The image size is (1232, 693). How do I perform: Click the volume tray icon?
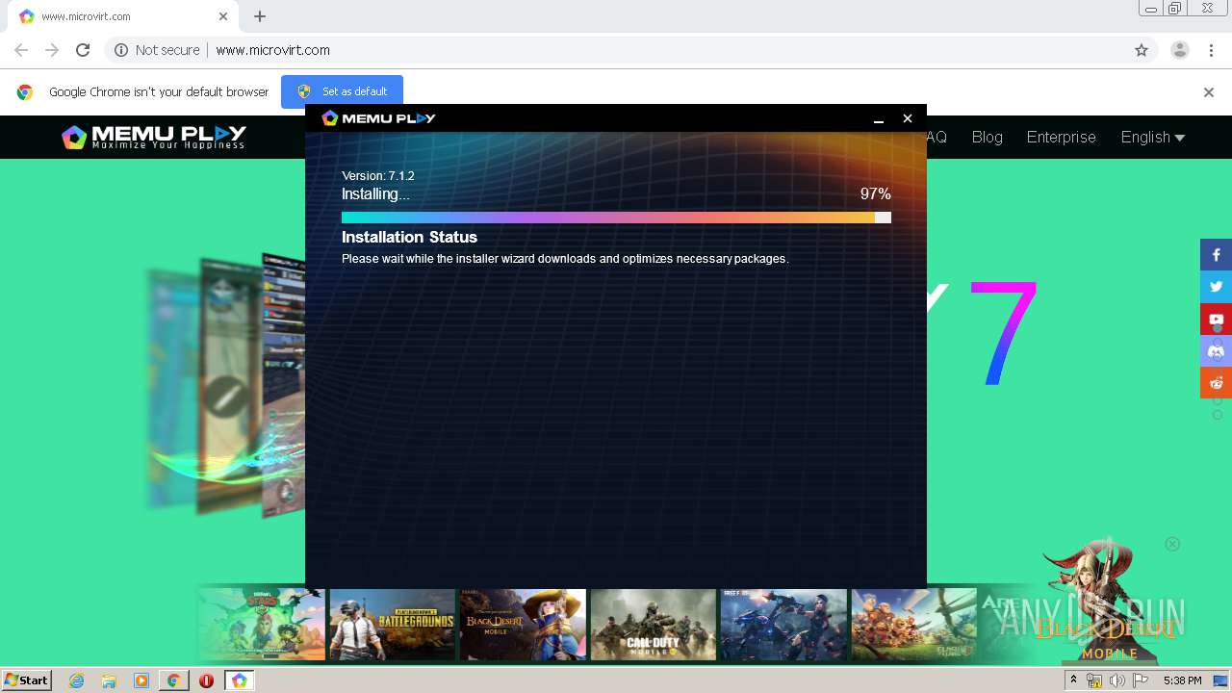pos(1116,680)
